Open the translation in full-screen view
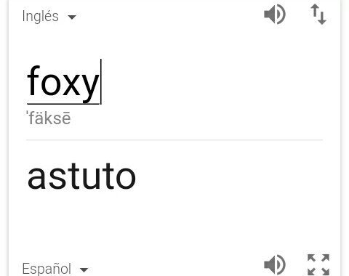 pos(318,265)
